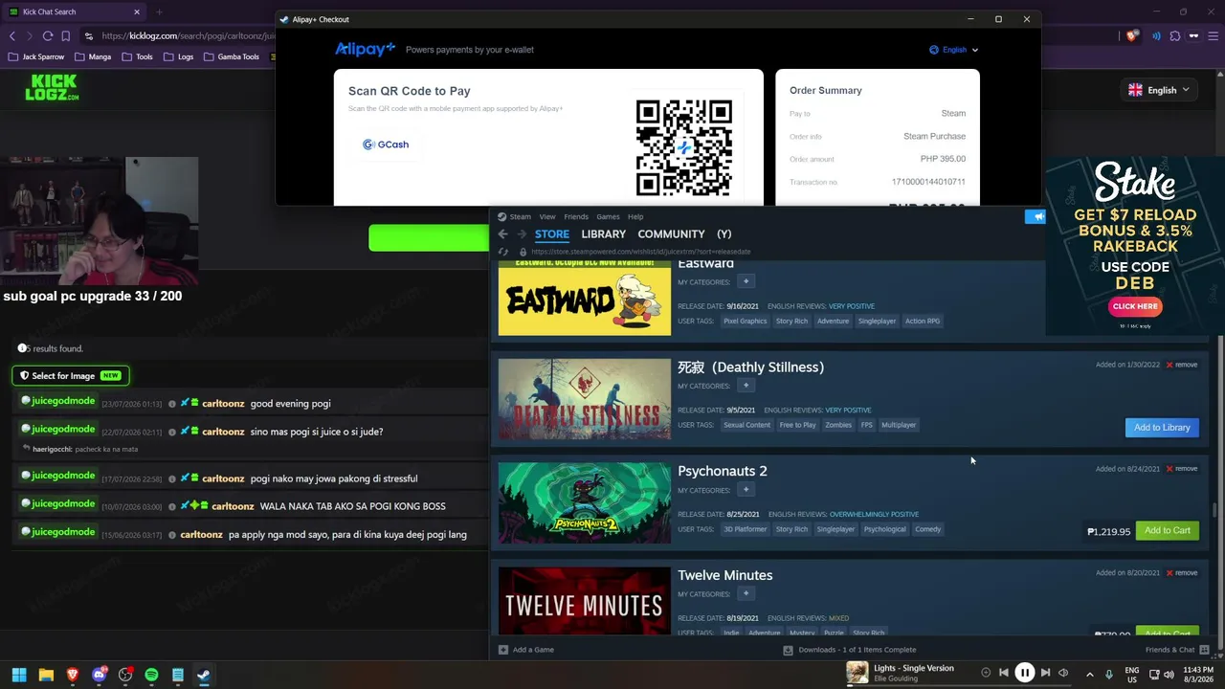Image resolution: width=1225 pixels, height=689 pixels.
Task: Add Deathly Stillness to Library
Action: point(1162,428)
